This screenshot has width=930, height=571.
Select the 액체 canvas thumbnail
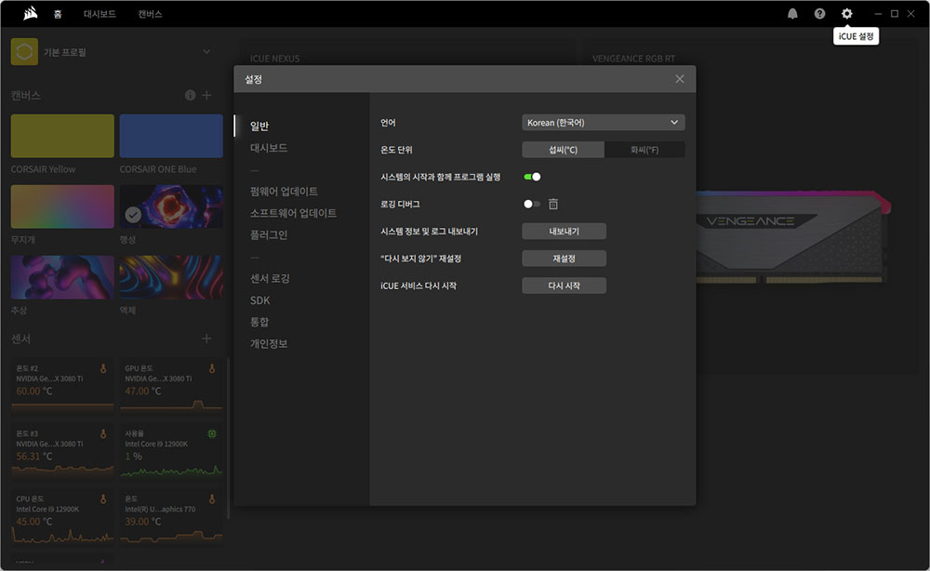coord(171,277)
